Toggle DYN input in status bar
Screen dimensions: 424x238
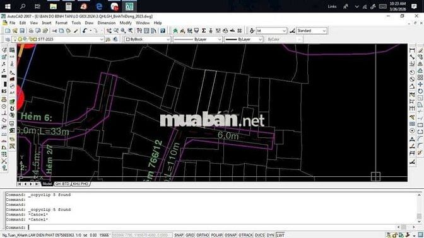[x=271, y=235]
